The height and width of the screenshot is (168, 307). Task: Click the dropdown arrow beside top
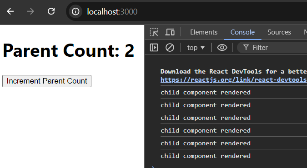[203, 48]
